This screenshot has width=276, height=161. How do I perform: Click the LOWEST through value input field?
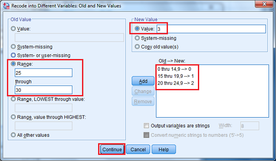tap(43, 108)
